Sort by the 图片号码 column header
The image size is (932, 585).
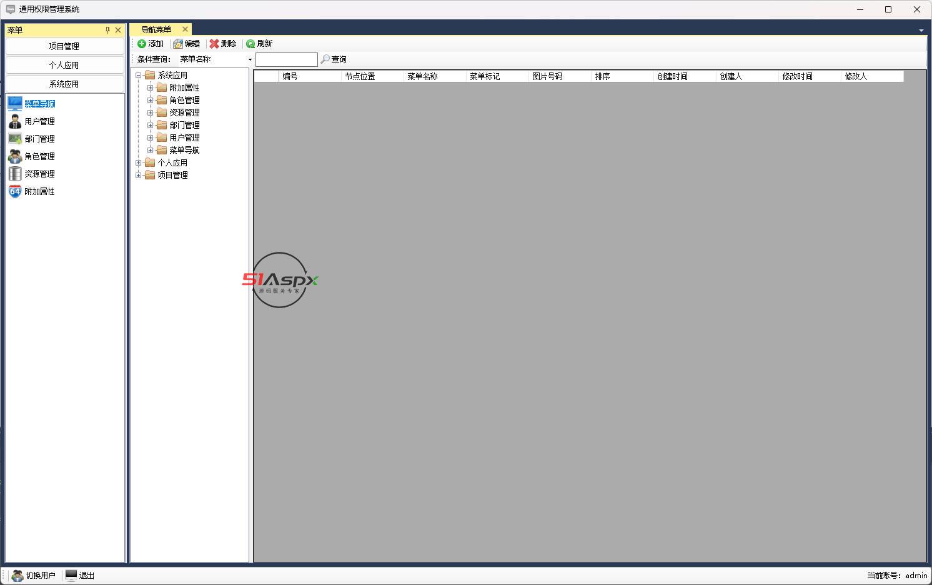coord(560,76)
